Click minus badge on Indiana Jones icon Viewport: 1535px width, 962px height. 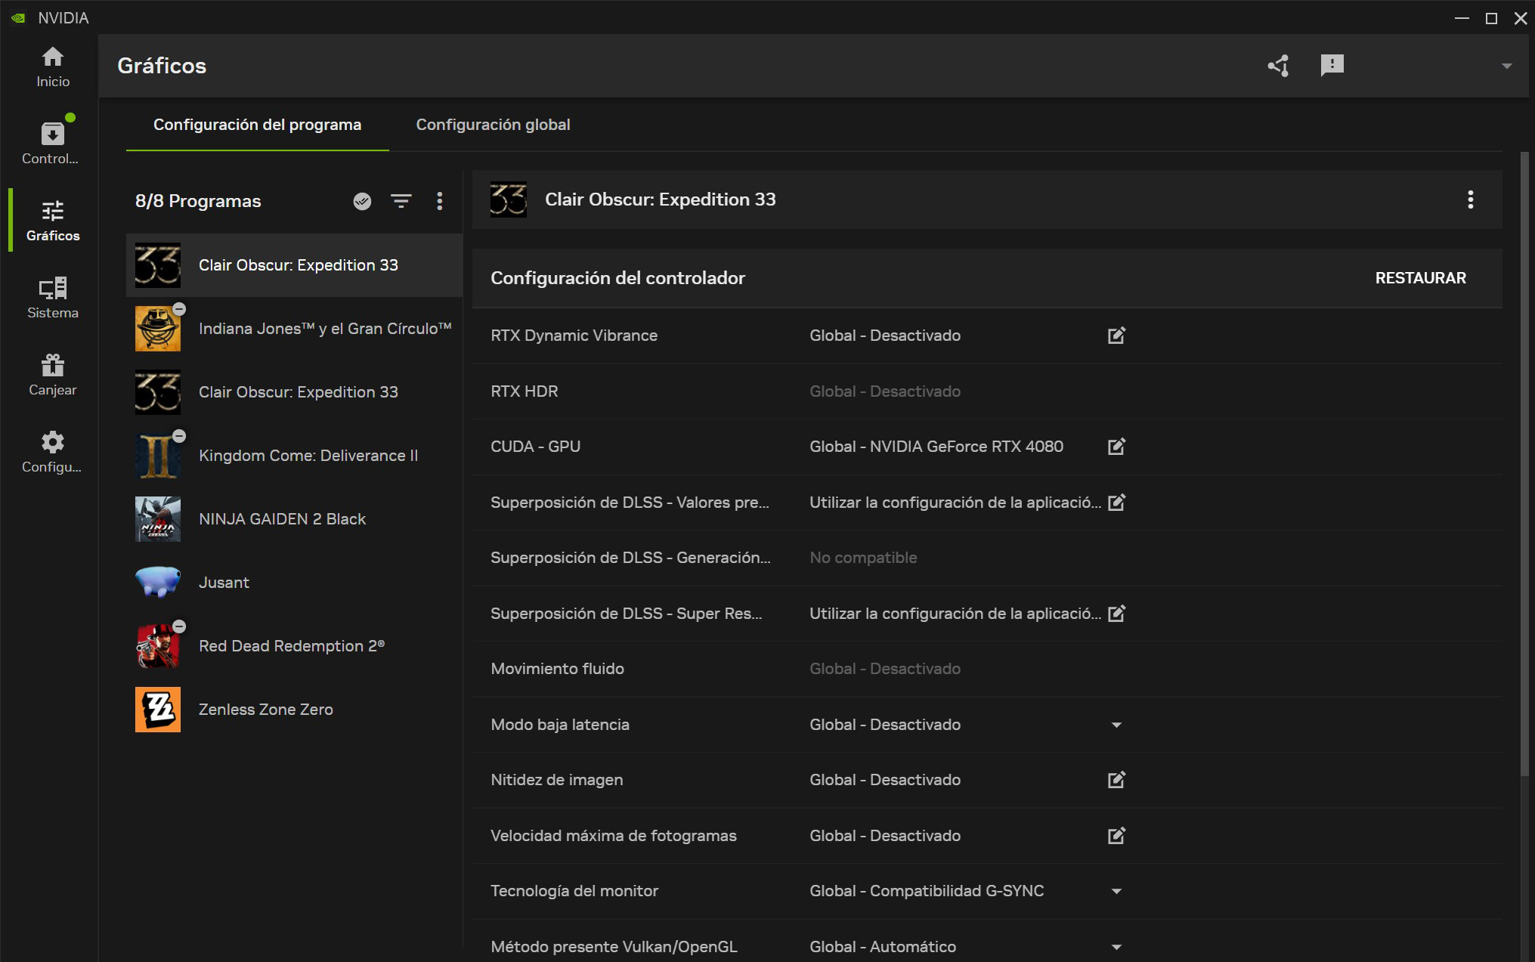(x=179, y=309)
